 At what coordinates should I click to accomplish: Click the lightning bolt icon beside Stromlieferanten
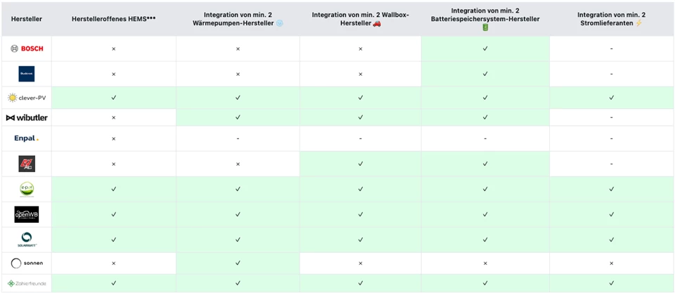point(638,23)
